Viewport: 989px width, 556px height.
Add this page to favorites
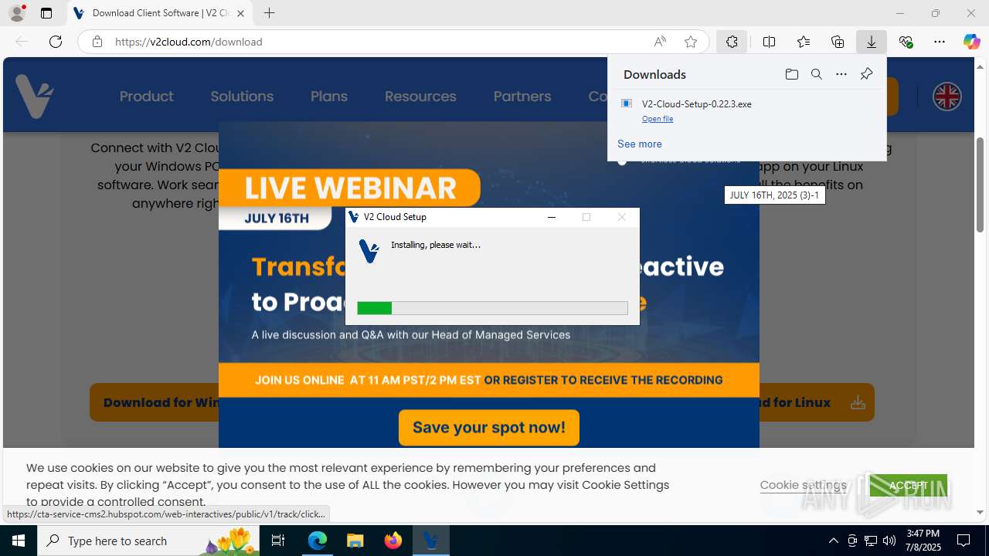[691, 42]
